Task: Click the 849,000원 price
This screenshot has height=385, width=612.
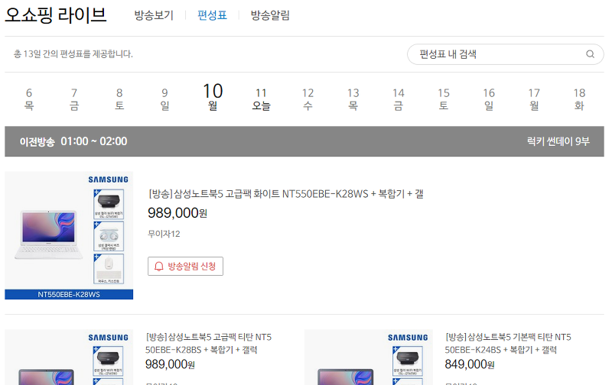Action: 470,364
